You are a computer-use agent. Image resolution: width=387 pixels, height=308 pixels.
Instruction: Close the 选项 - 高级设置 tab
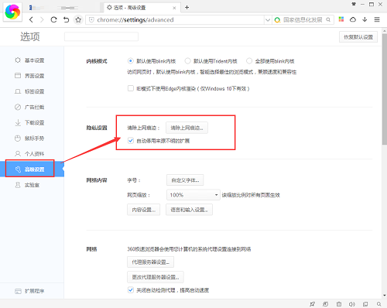174,8
